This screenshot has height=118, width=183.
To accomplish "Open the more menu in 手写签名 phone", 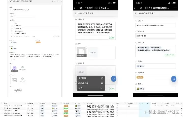I will click(x=115, y=8).
